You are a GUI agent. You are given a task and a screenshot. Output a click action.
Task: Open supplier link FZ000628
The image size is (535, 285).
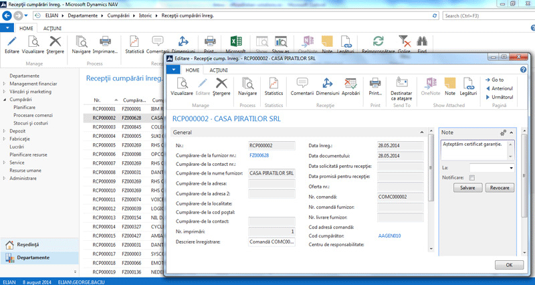(x=259, y=155)
